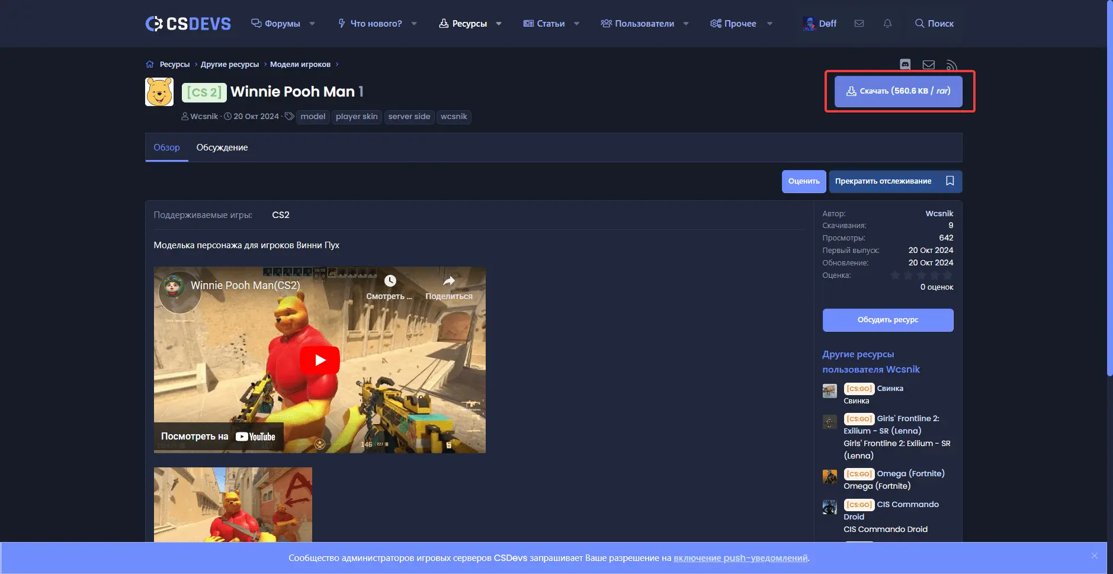Select the model tag
The width and height of the screenshot is (1113, 574).
click(x=313, y=117)
